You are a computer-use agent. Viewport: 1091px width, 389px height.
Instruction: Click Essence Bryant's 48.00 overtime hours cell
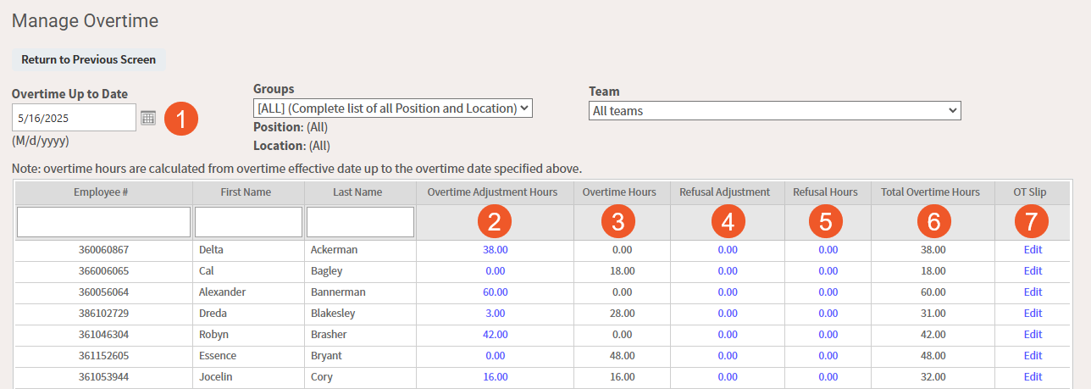tap(623, 356)
